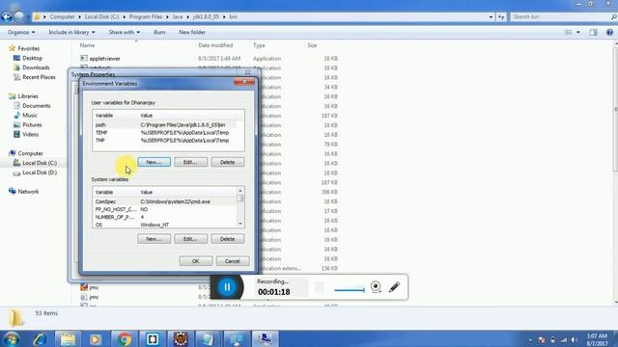The image size is (618, 347).
Task: Click Program Files in address breadcrumb
Action: pos(146,17)
